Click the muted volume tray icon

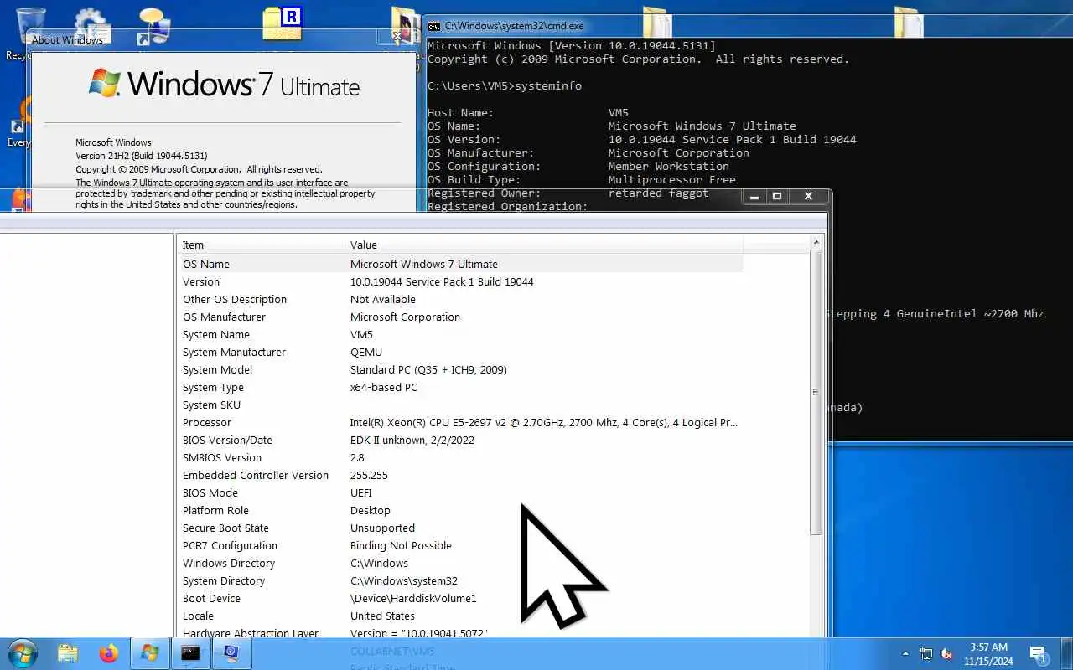(x=946, y=653)
